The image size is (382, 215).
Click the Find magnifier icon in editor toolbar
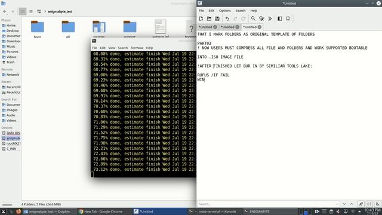click(x=253, y=19)
